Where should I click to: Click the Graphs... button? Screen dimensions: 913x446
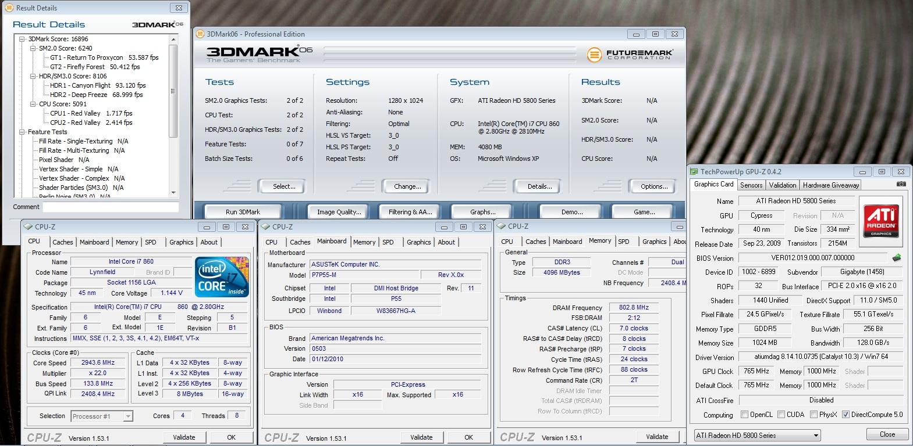(x=482, y=212)
